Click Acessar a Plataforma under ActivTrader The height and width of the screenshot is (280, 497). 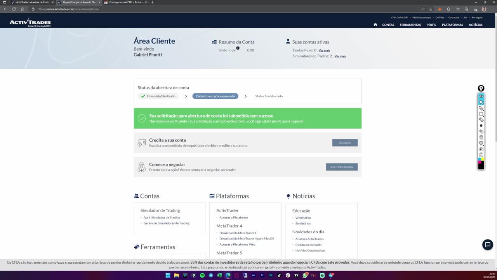[x=234, y=217]
